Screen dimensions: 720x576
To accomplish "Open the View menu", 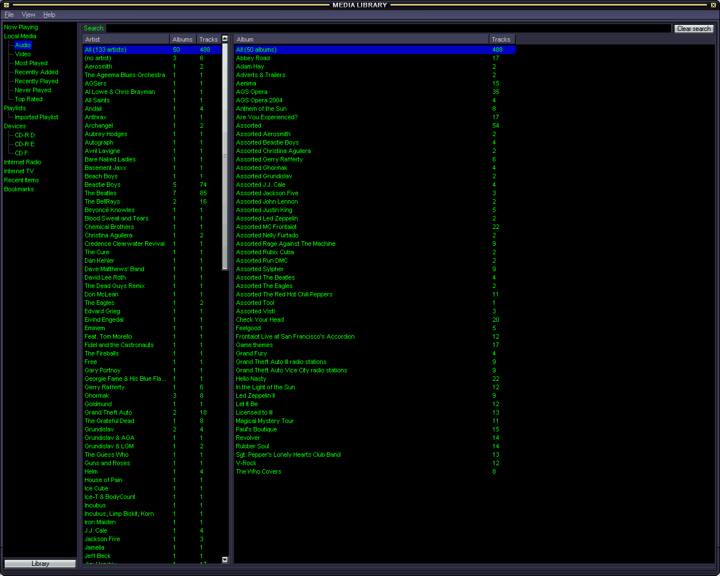I will click(28, 15).
